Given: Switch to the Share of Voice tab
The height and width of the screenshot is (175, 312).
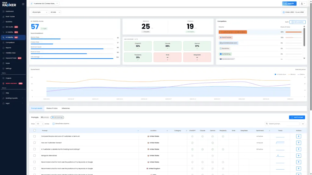Looking at the screenshot, I should [52, 108].
